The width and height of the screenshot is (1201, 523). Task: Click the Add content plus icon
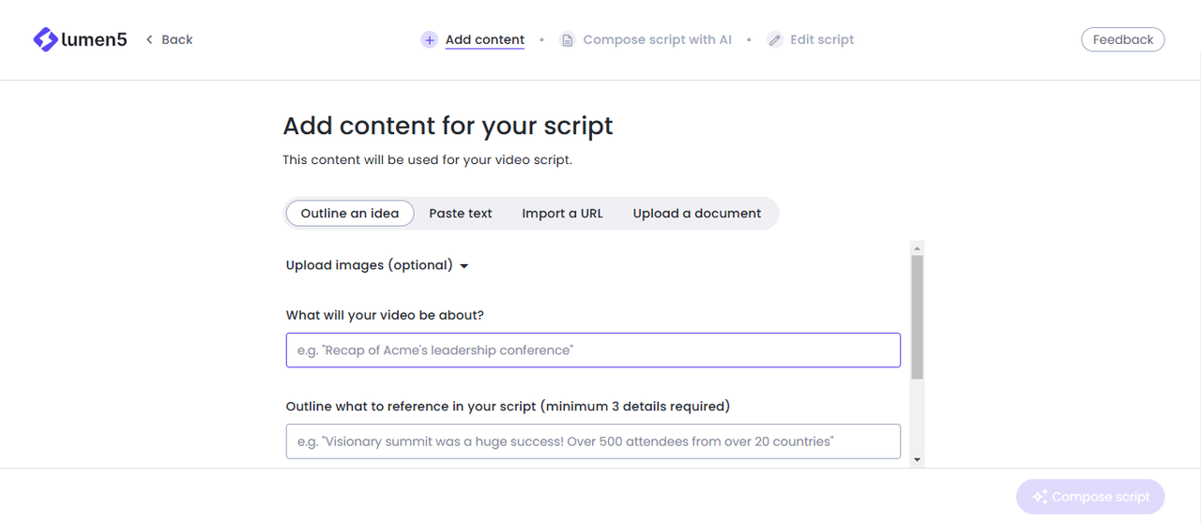coord(429,39)
